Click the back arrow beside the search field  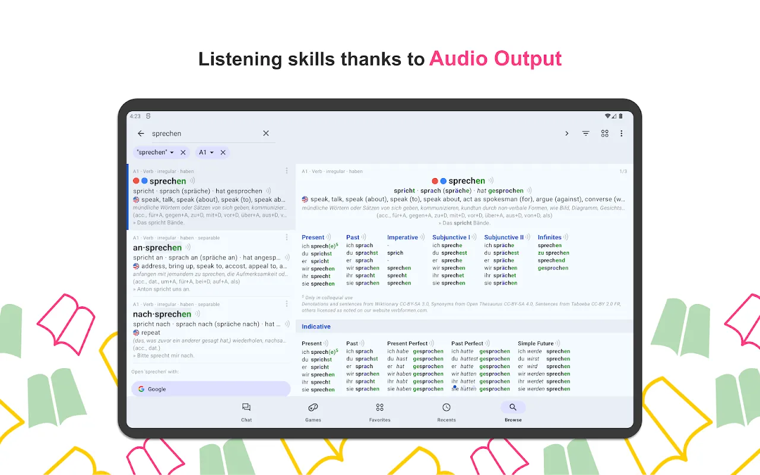[x=141, y=134]
